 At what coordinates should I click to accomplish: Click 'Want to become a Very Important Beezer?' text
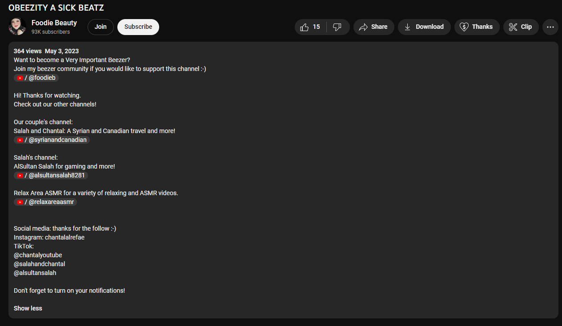(x=72, y=60)
